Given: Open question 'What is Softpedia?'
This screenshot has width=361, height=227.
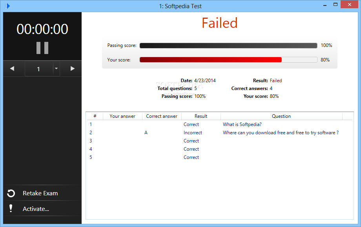Looking at the screenshot, I should coord(242,124).
